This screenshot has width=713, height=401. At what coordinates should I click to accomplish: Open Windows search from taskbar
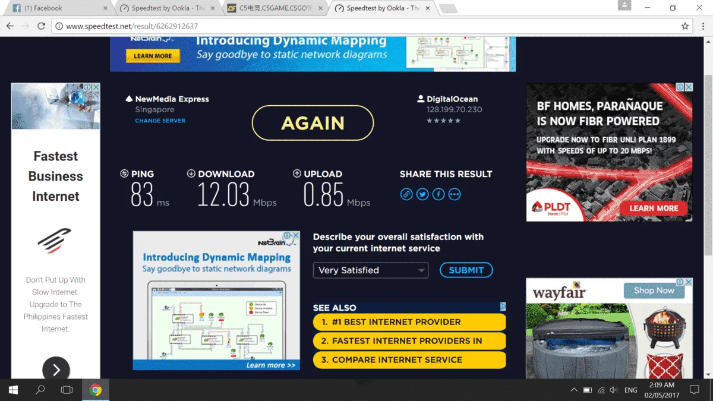(40, 390)
